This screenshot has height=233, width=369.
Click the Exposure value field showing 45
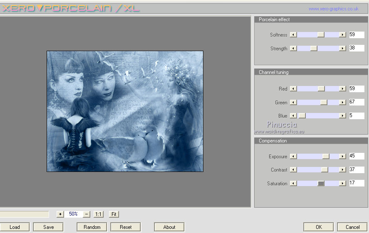[357, 156]
